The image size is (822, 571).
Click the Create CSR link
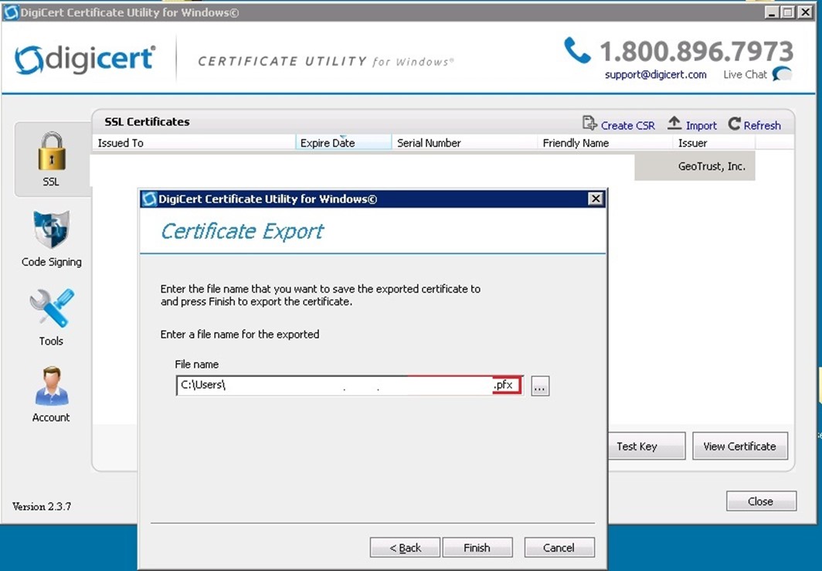point(627,125)
